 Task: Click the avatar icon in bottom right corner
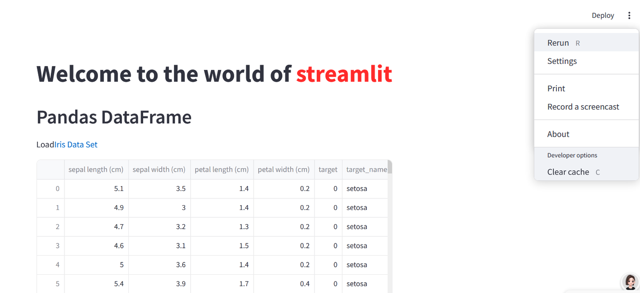click(630, 282)
